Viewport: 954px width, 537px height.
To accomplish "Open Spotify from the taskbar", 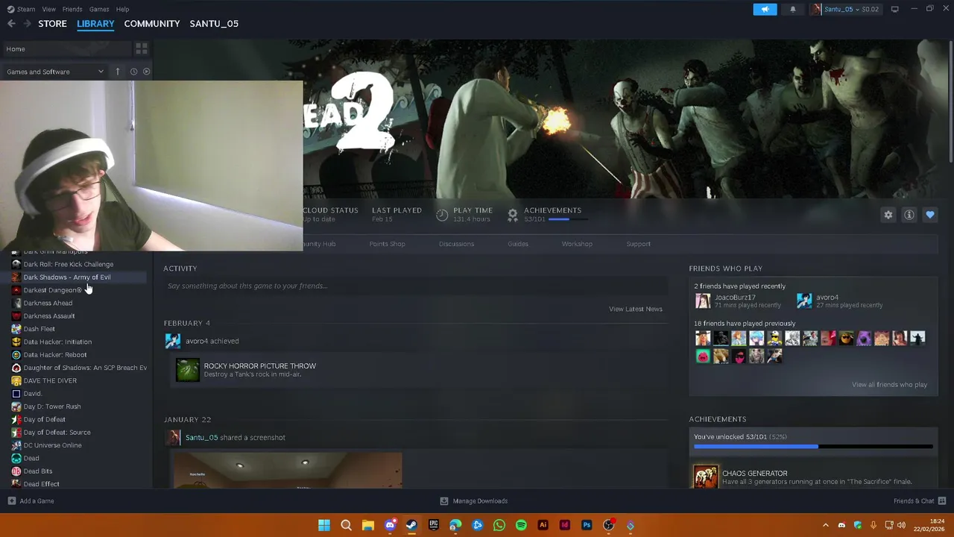I will pyautogui.click(x=521, y=525).
